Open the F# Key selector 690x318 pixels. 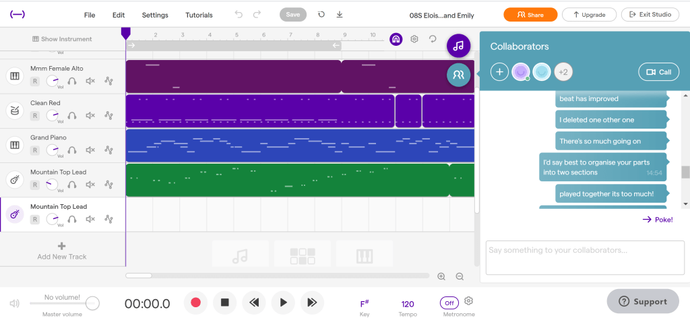coord(364,304)
